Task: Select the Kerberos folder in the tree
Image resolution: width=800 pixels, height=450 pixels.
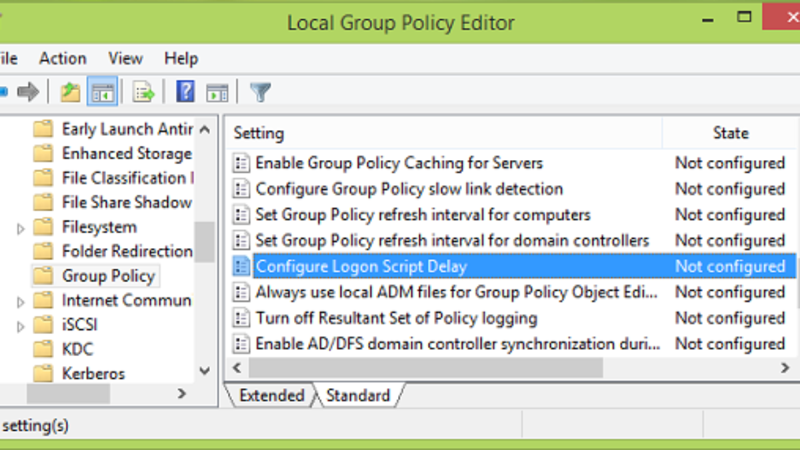Action: [x=93, y=373]
